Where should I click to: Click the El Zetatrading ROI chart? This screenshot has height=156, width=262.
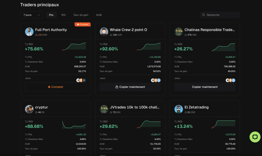point(223,124)
